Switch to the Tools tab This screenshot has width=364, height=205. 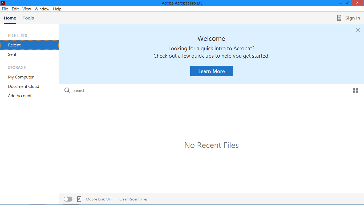tap(28, 18)
